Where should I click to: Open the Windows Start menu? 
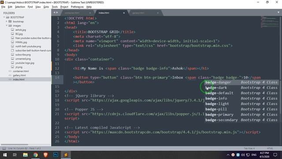tap(5, 155)
